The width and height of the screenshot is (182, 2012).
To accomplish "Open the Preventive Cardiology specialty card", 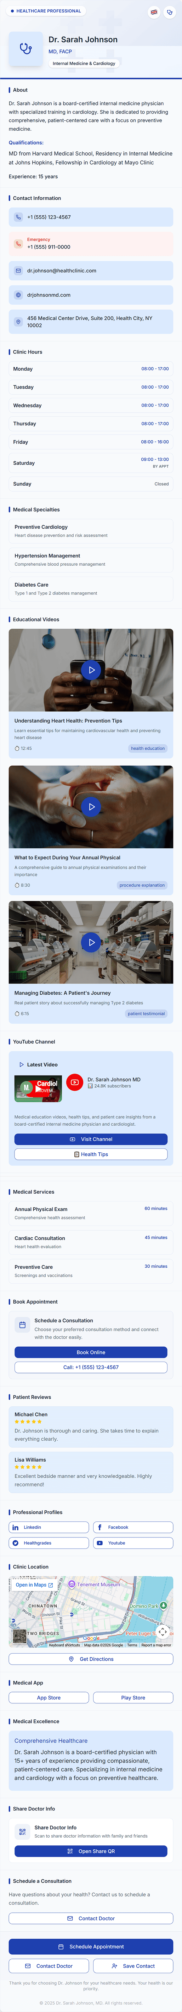I will coord(91,531).
